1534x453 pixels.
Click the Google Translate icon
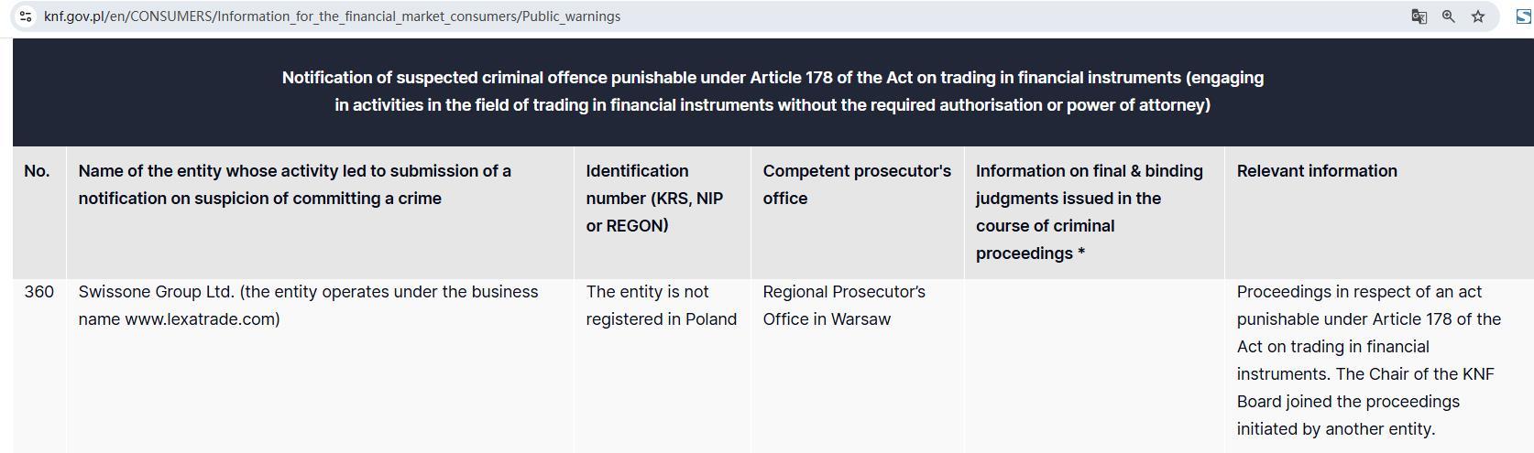click(x=1419, y=16)
